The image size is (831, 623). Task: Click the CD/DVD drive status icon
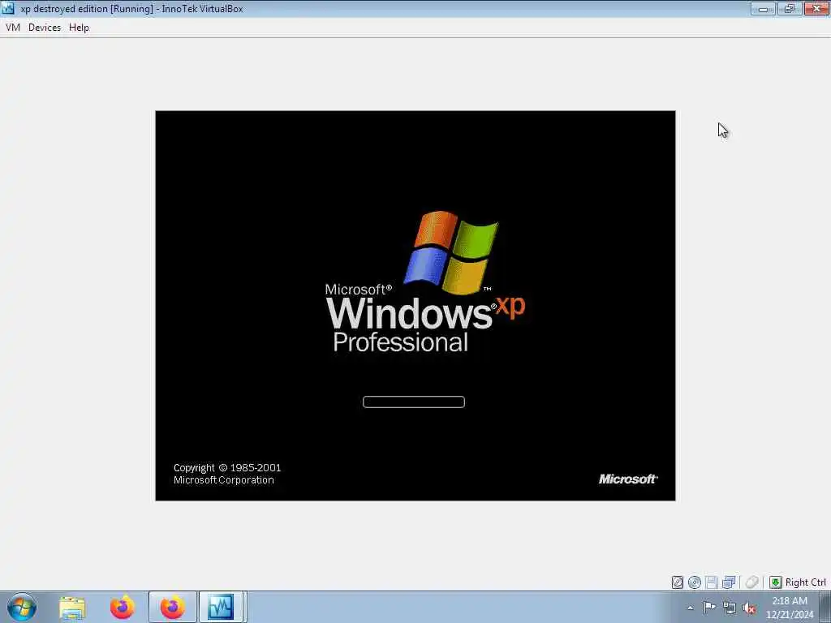tap(695, 582)
